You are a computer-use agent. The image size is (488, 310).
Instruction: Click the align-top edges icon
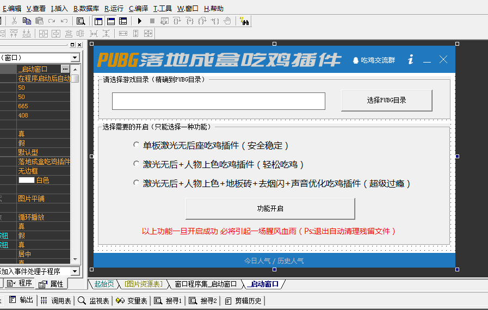click(14, 33)
